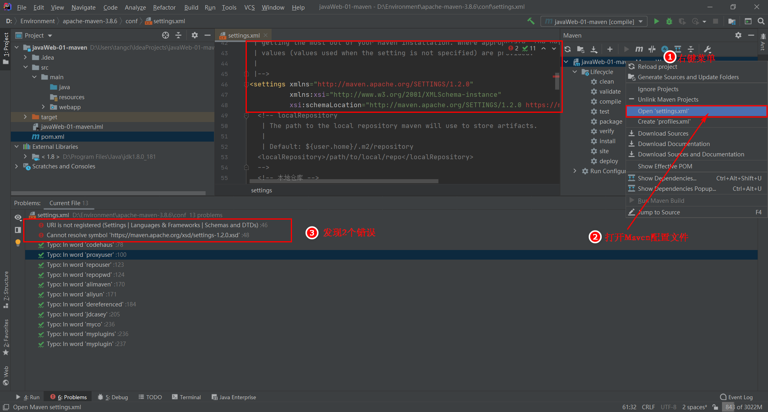Toggle tool window bars icon bottom-left

click(6, 407)
